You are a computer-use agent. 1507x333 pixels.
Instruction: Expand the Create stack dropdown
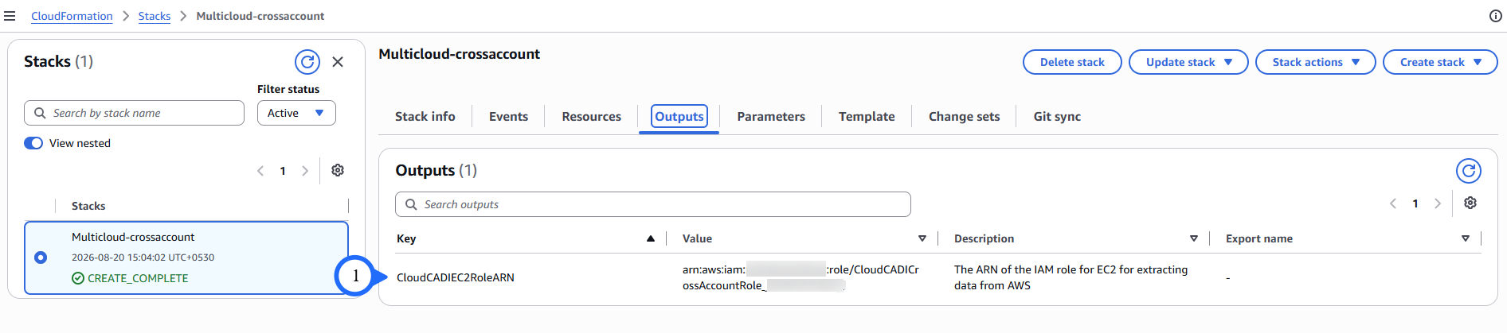[1440, 62]
